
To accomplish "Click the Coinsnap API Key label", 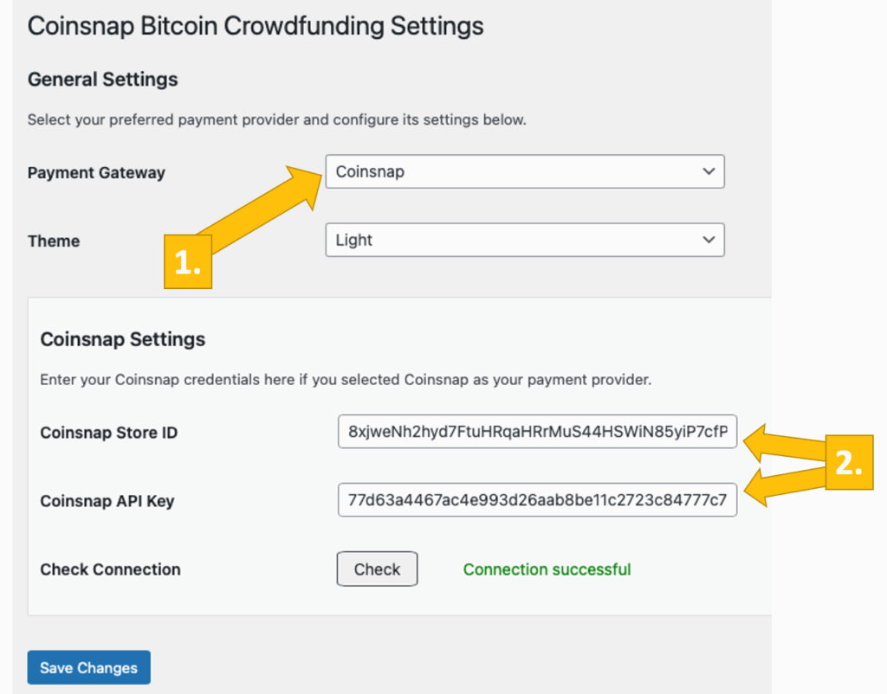I will [107, 501].
